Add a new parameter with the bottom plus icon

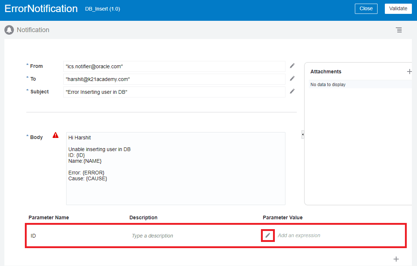pyautogui.click(x=396, y=259)
